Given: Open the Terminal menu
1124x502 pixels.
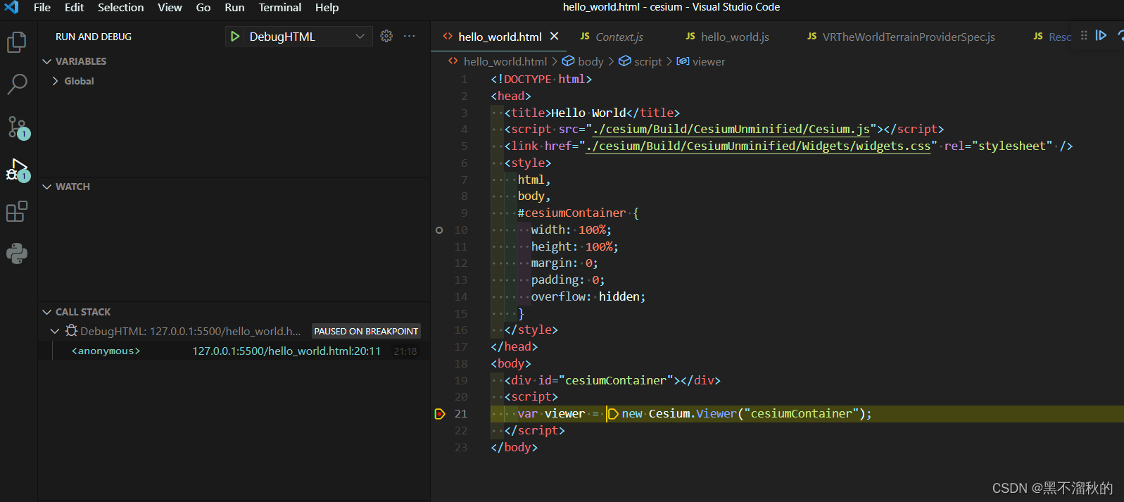Looking at the screenshot, I should click(279, 8).
